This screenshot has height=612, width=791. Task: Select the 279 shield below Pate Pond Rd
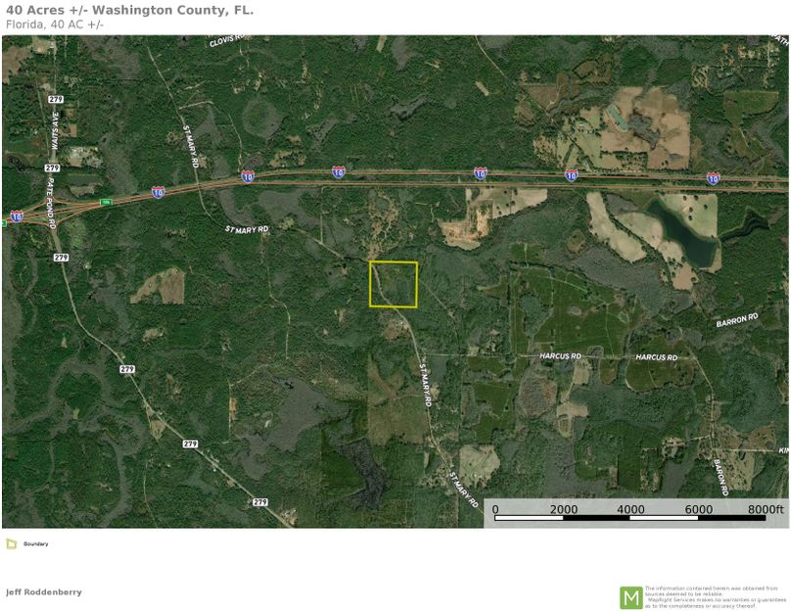click(61, 258)
